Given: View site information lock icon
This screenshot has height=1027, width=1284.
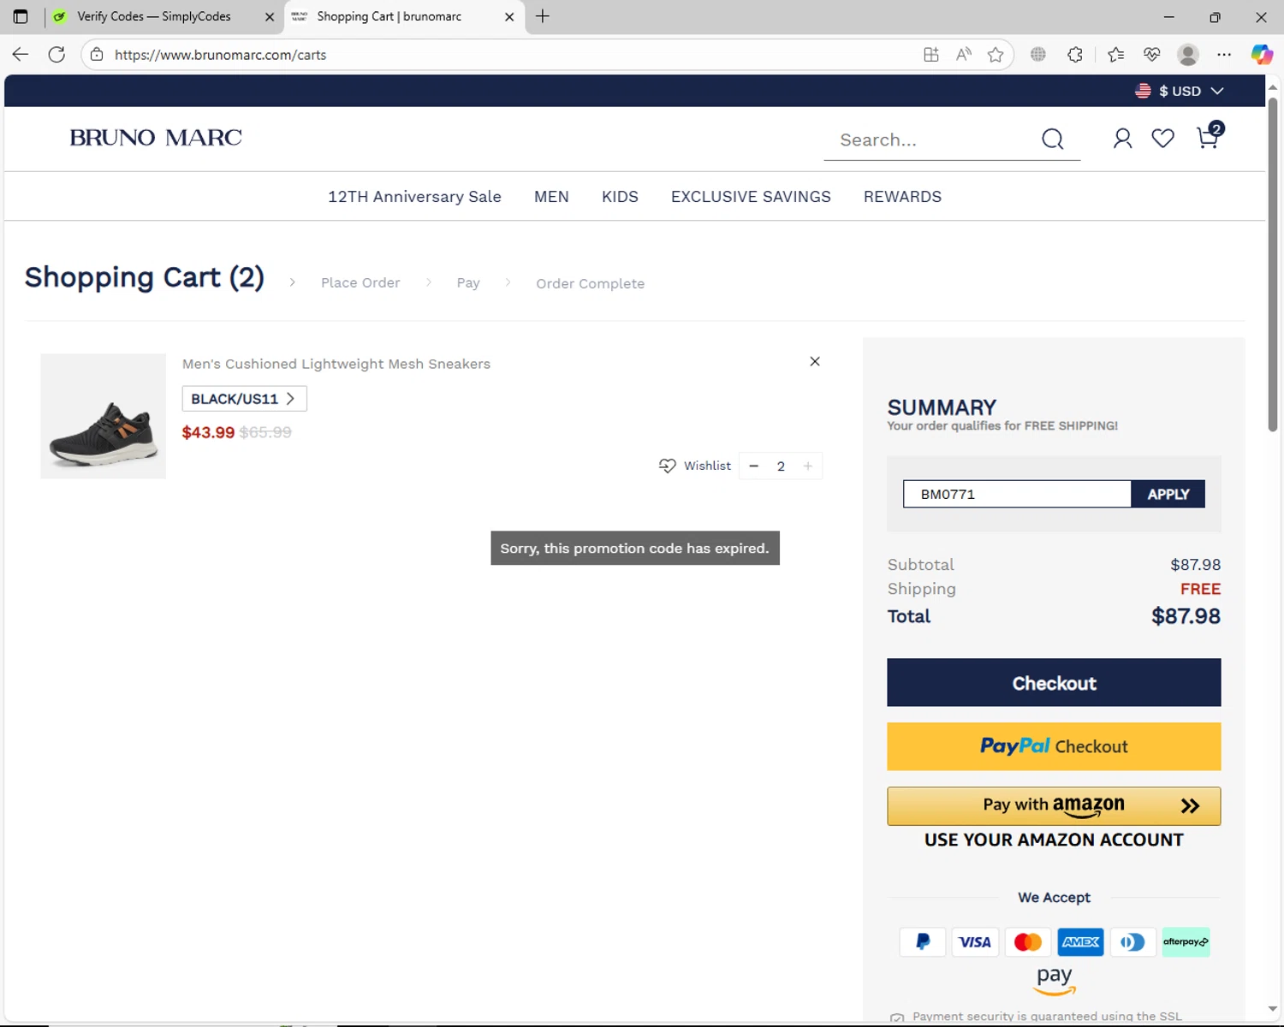Looking at the screenshot, I should coord(97,55).
